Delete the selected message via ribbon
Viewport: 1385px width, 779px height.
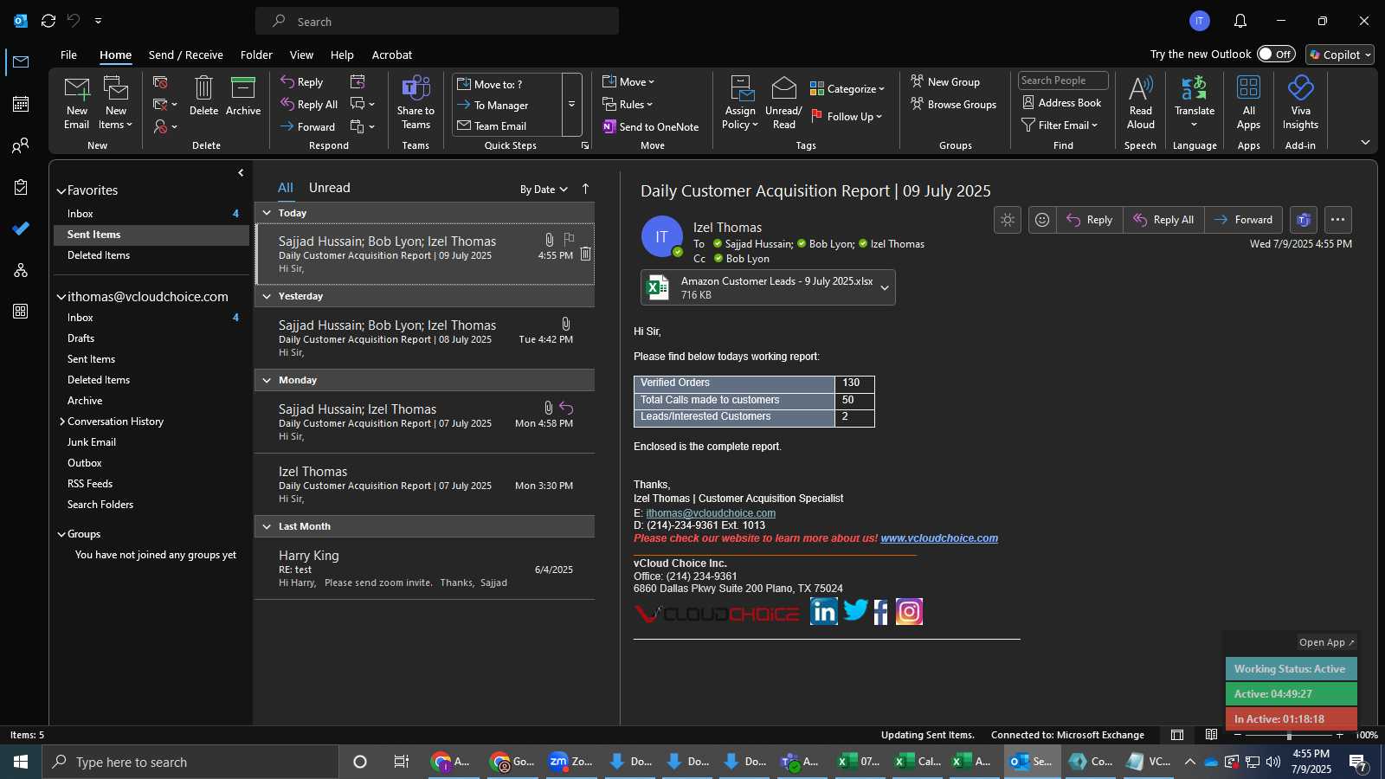[203, 96]
